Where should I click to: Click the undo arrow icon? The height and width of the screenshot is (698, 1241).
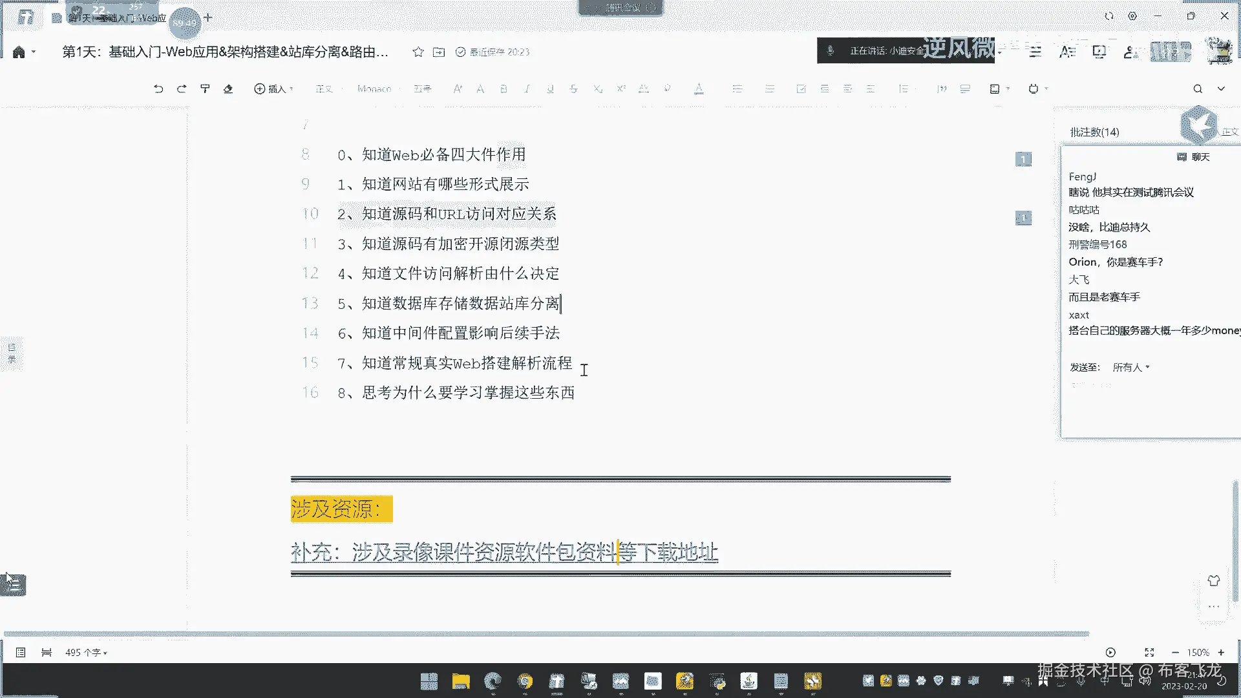coord(158,89)
